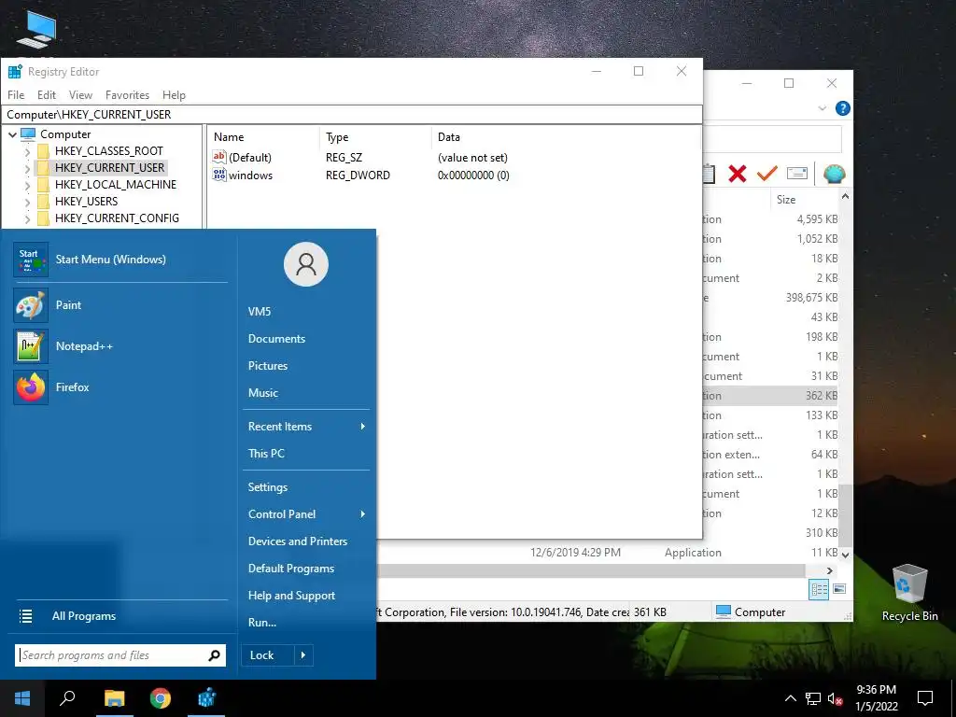The height and width of the screenshot is (717, 956).
Task: Show hidden tray icons chevron
Action: [790, 698]
